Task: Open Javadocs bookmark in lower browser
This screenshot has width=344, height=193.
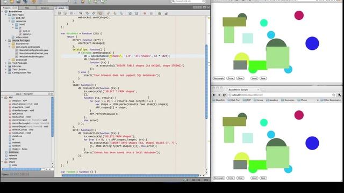Action: (x=272, y=100)
